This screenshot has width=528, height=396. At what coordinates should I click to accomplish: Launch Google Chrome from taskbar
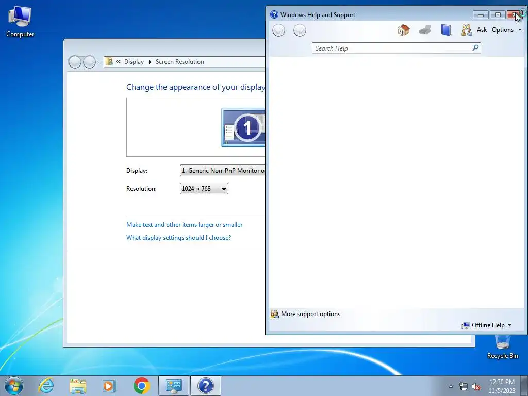(x=141, y=386)
